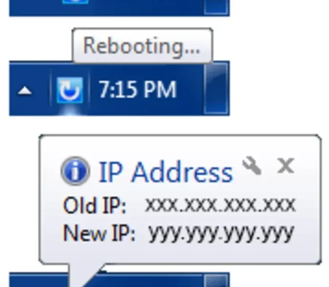The width and height of the screenshot is (329, 287).
Task: Click the partial tray icon in the top taskbar
Action: point(76,2)
